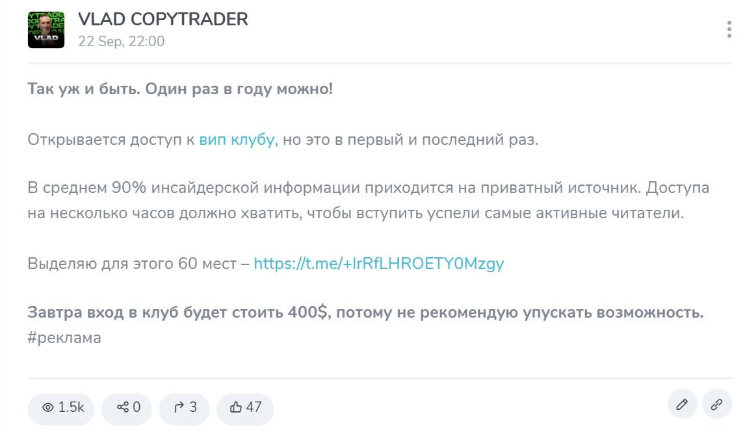This screenshot has width=745, height=432.
Task: Click the bold headline Так уж и быть
Action: click(x=180, y=89)
